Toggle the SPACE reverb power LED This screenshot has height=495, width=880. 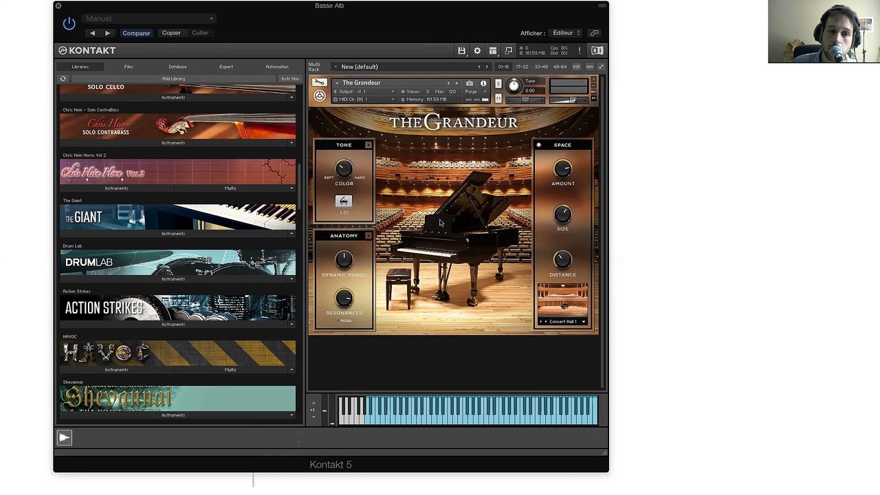pyautogui.click(x=538, y=145)
